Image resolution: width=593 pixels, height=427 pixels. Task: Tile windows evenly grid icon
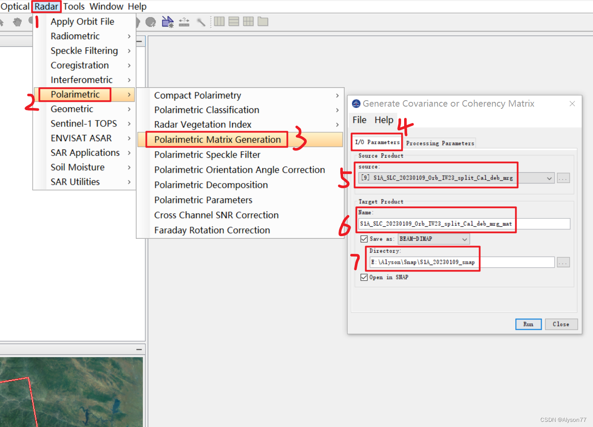[x=248, y=21]
